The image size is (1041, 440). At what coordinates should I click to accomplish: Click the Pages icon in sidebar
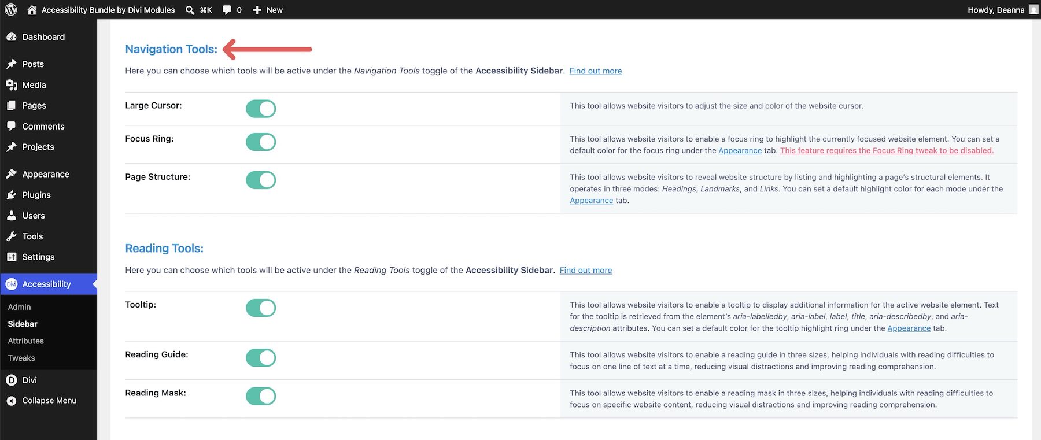(x=12, y=106)
